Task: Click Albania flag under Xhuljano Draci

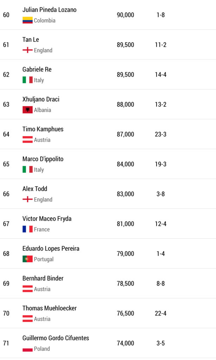Action: (x=27, y=110)
